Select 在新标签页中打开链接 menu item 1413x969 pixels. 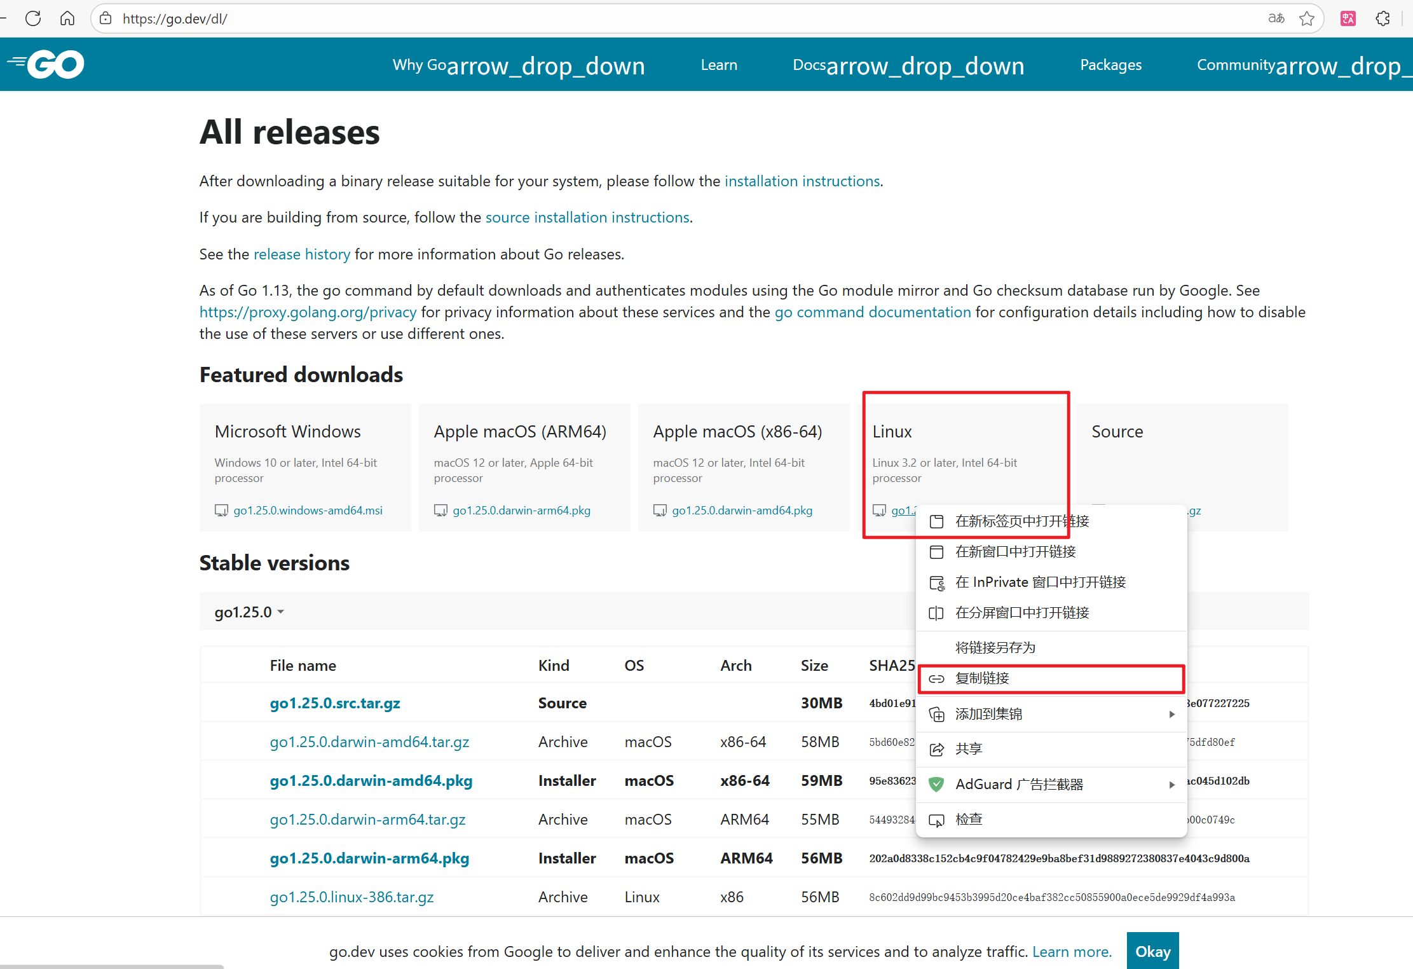tap(1051, 521)
